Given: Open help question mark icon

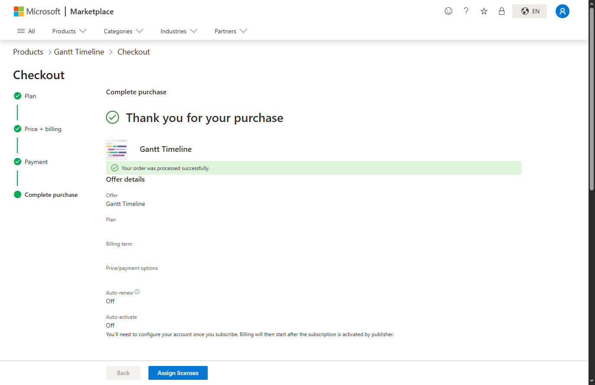Looking at the screenshot, I should coord(466,11).
